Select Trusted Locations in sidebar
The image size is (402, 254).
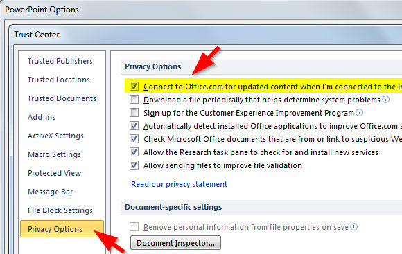click(x=59, y=80)
